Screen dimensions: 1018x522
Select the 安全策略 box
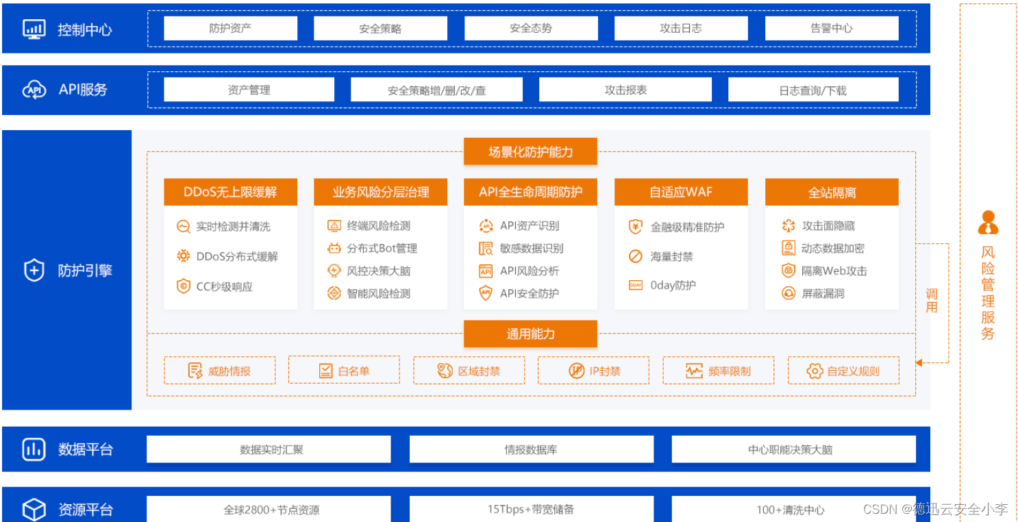(x=380, y=28)
